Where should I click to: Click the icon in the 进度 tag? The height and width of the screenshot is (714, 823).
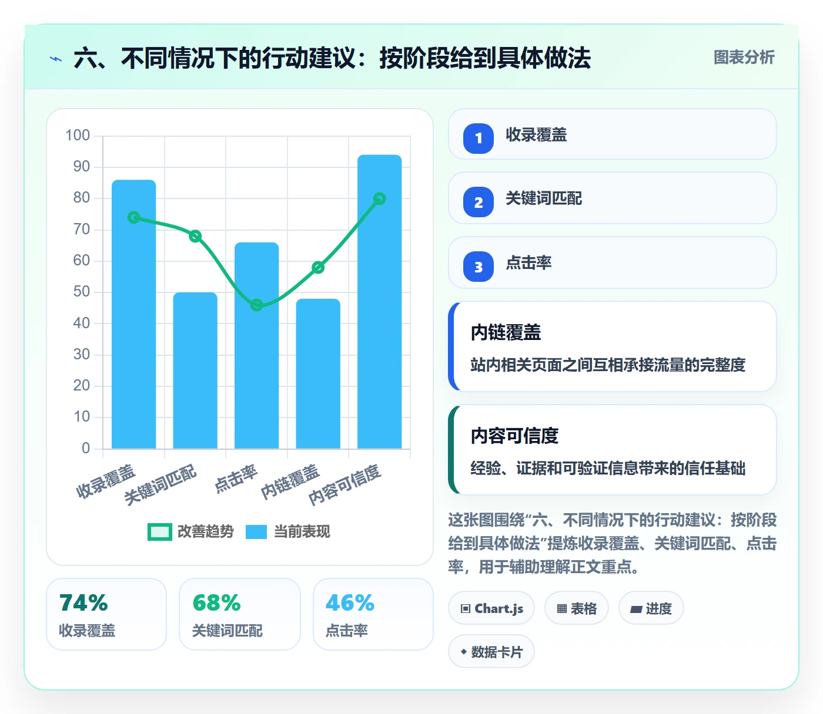(x=636, y=609)
